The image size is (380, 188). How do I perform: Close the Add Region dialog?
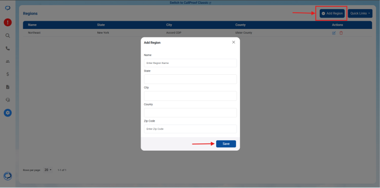click(234, 42)
